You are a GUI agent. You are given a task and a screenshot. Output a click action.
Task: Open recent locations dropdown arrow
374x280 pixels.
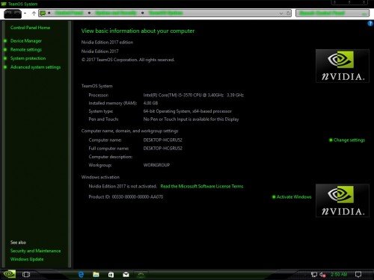(25, 13)
